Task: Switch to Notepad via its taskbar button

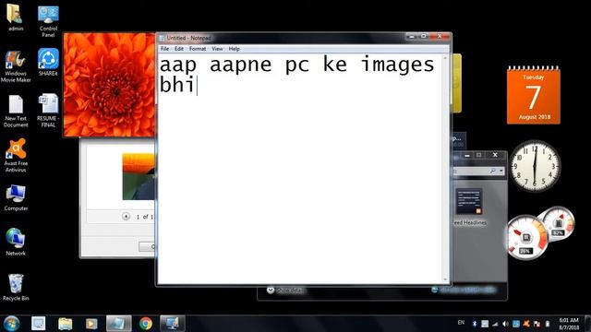Action: click(x=119, y=324)
